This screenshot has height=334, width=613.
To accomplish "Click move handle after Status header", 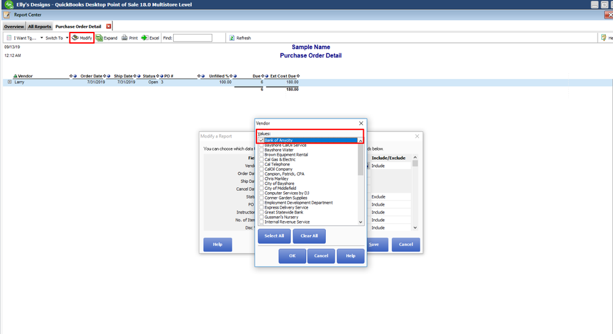I will tap(158, 76).
